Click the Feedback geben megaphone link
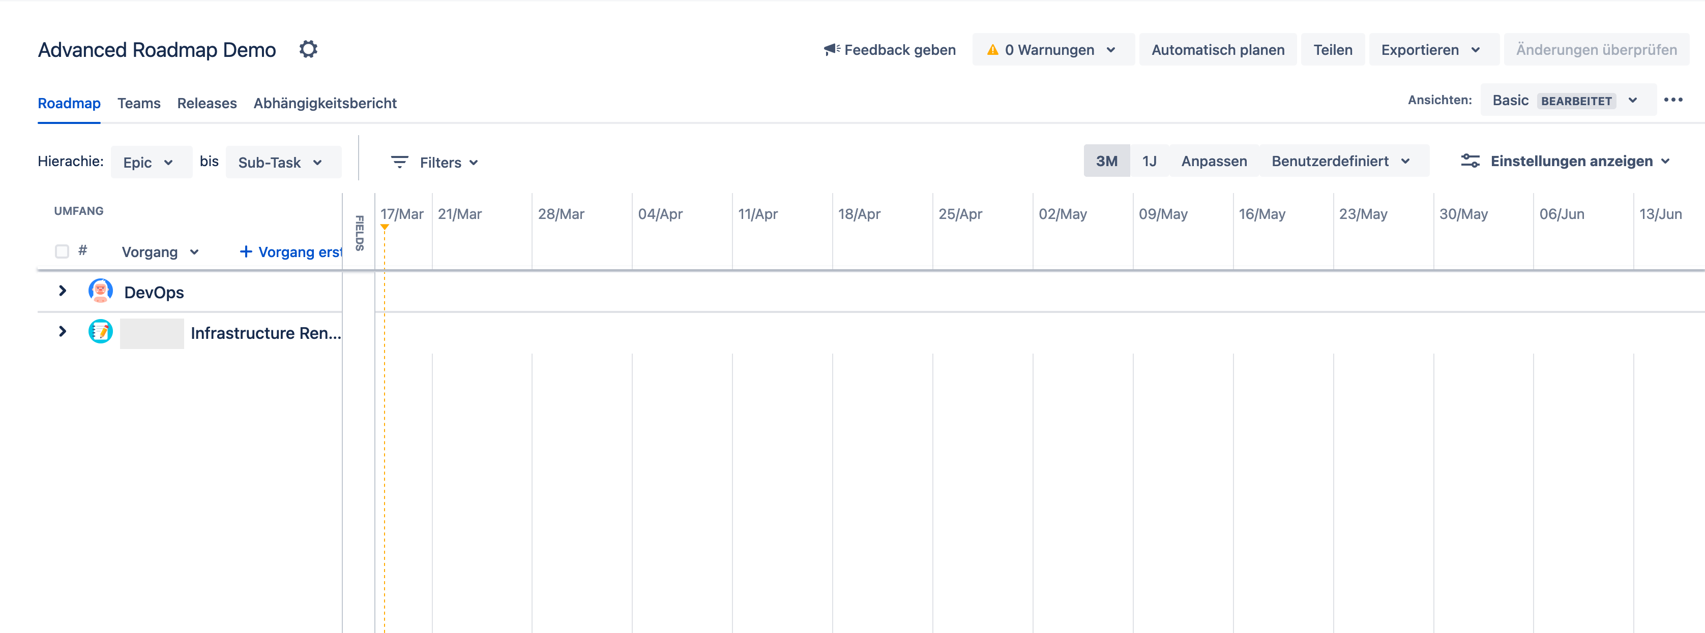Screen dimensions: 1705x633 pos(889,50)
